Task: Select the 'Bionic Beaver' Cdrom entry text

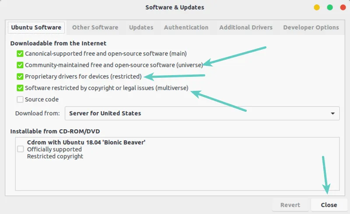Action: 85,142
